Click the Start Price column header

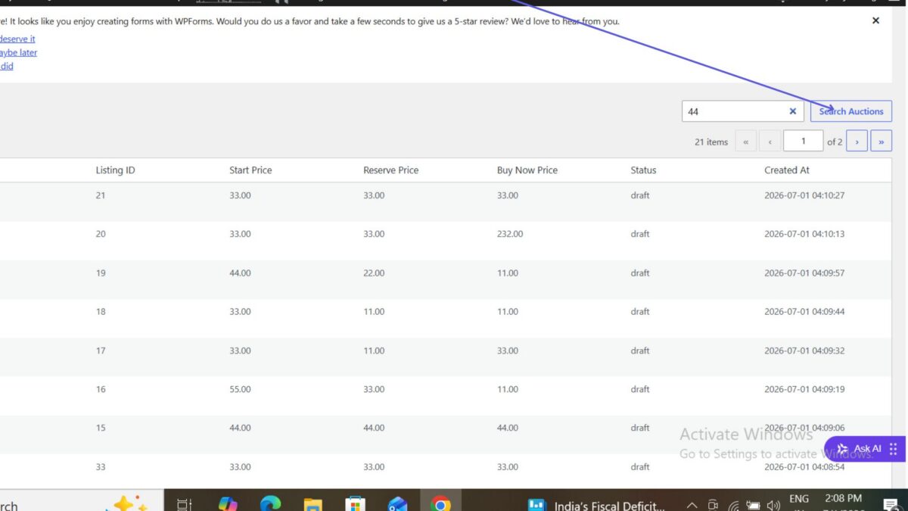click(x=250, y=170)
